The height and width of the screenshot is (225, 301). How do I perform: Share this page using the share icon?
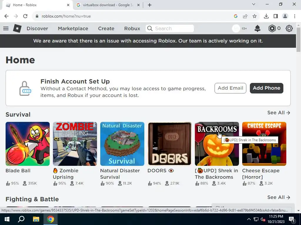tap(245, 16)
